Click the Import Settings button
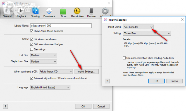 86,72
